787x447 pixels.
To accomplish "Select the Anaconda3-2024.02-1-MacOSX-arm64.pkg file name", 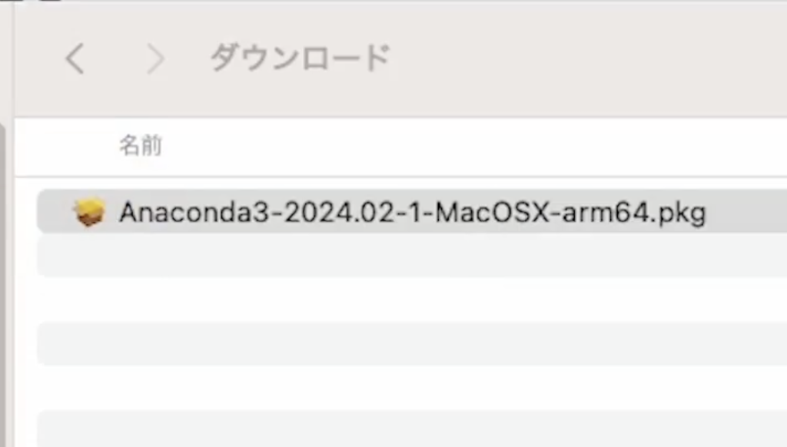I will click(x=412, y=212).
